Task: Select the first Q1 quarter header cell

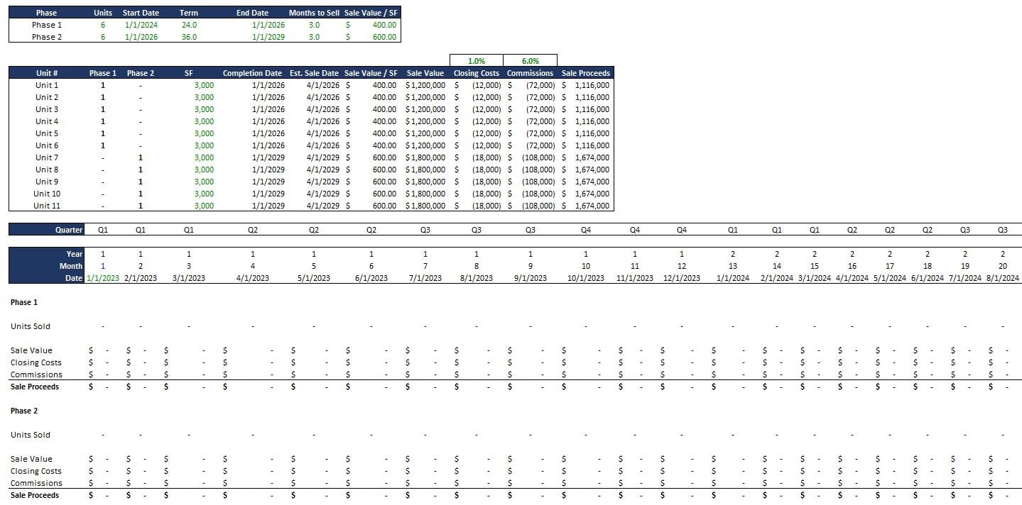Action: point(103,229)
